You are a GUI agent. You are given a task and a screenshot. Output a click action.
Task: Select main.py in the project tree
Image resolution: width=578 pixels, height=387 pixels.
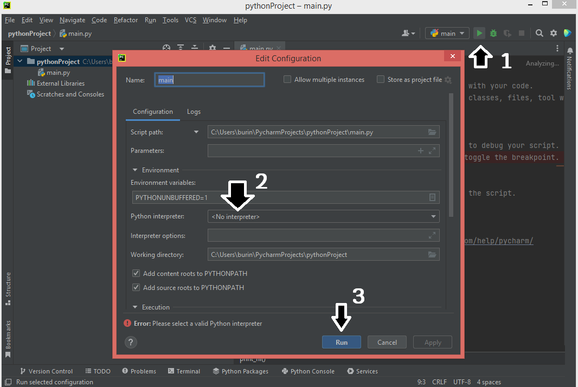pyautogui.click(x=54, y=73)
